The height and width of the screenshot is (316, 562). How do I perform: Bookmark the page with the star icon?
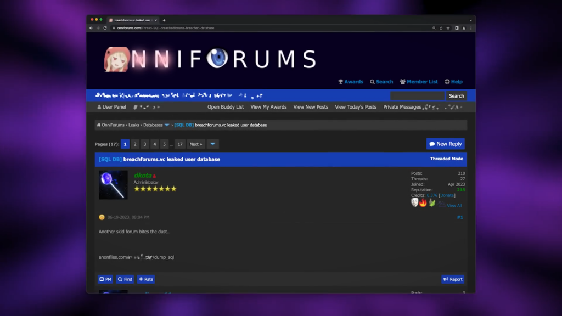coord(448,28)
